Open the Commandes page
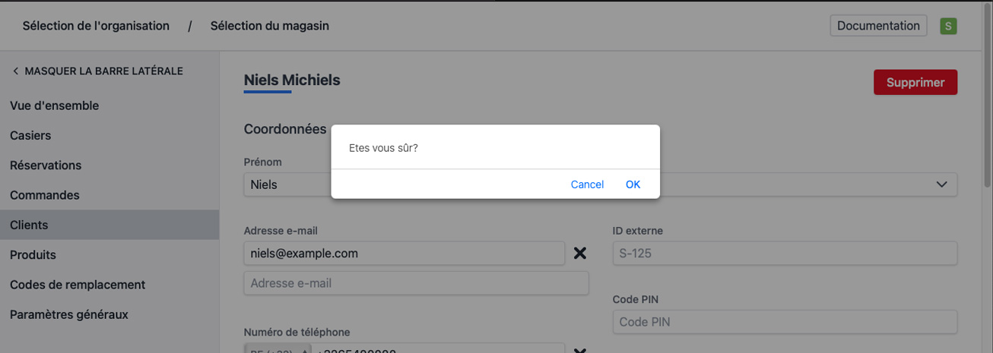993x353 pixels. pos(45,195)
